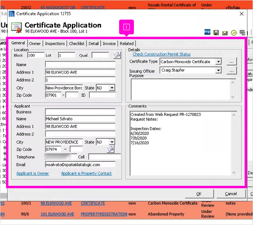Expand the Certificate Type dropdown
Viewport: 253px width, 225px height.
(218, 62)
